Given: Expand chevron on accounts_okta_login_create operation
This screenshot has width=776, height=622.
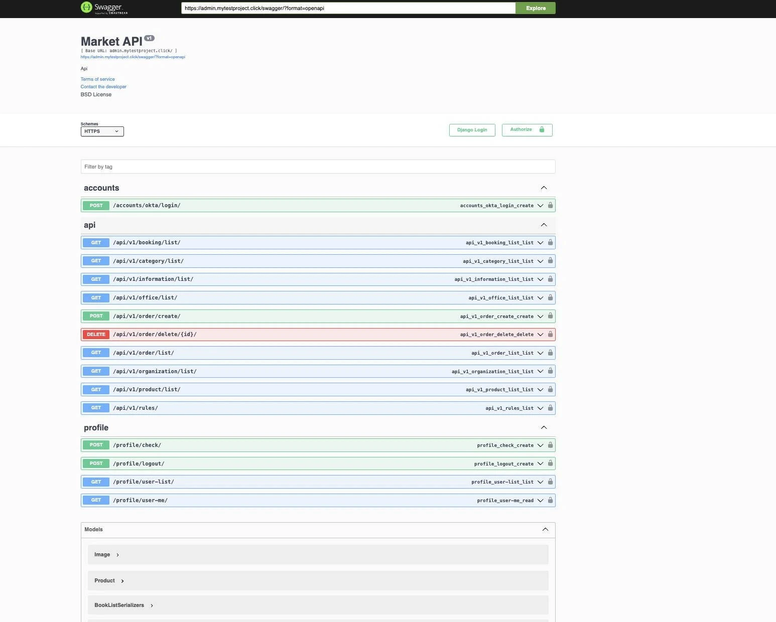Looking at the screenshot, I should point(540,206).
